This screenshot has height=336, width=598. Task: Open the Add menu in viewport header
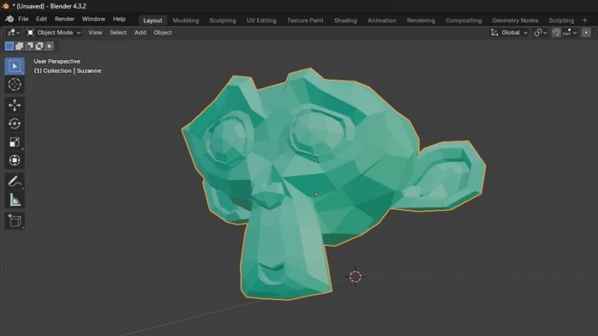(x=140, y=32)
